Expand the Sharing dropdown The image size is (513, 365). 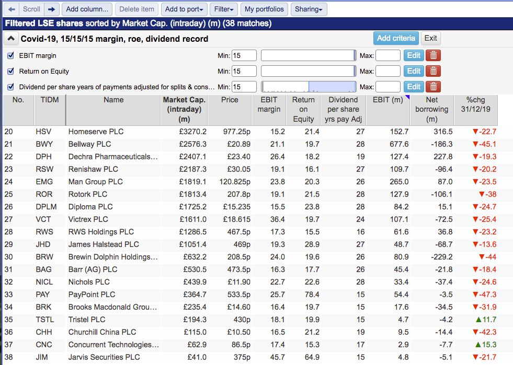pyautogui.click(x=309, y=9)
